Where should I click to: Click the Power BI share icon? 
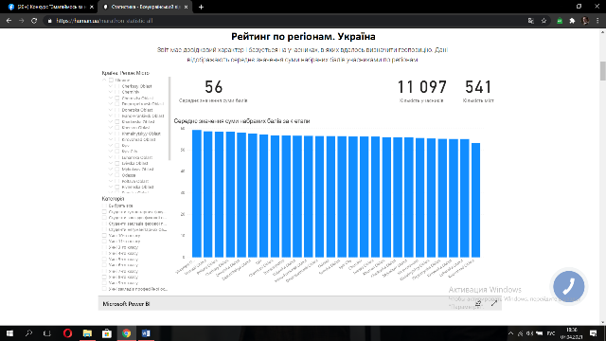pos(478,303)
